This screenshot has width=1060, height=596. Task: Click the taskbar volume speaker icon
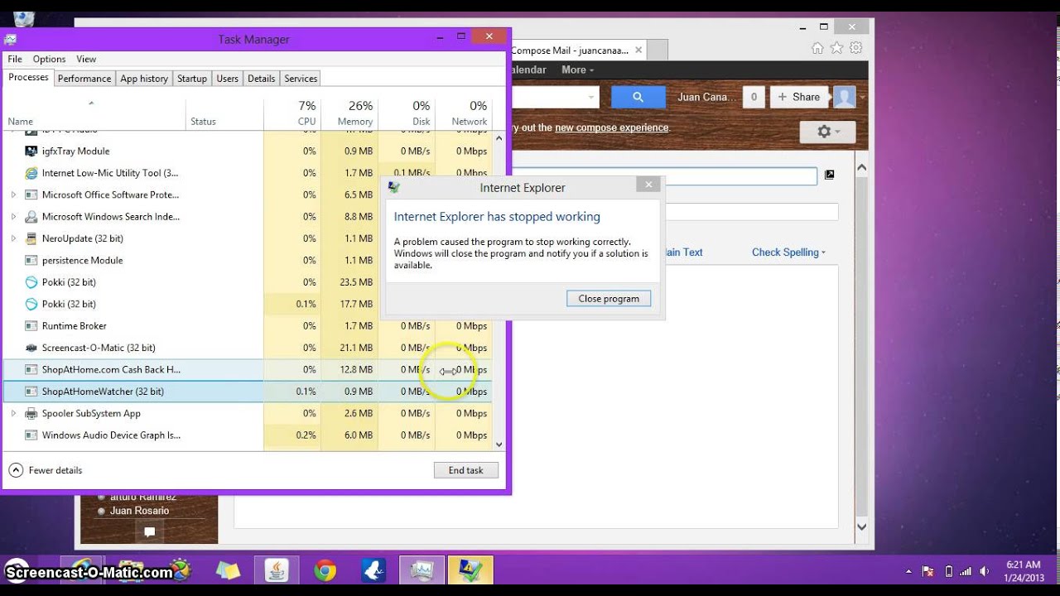tap(986, 571)
